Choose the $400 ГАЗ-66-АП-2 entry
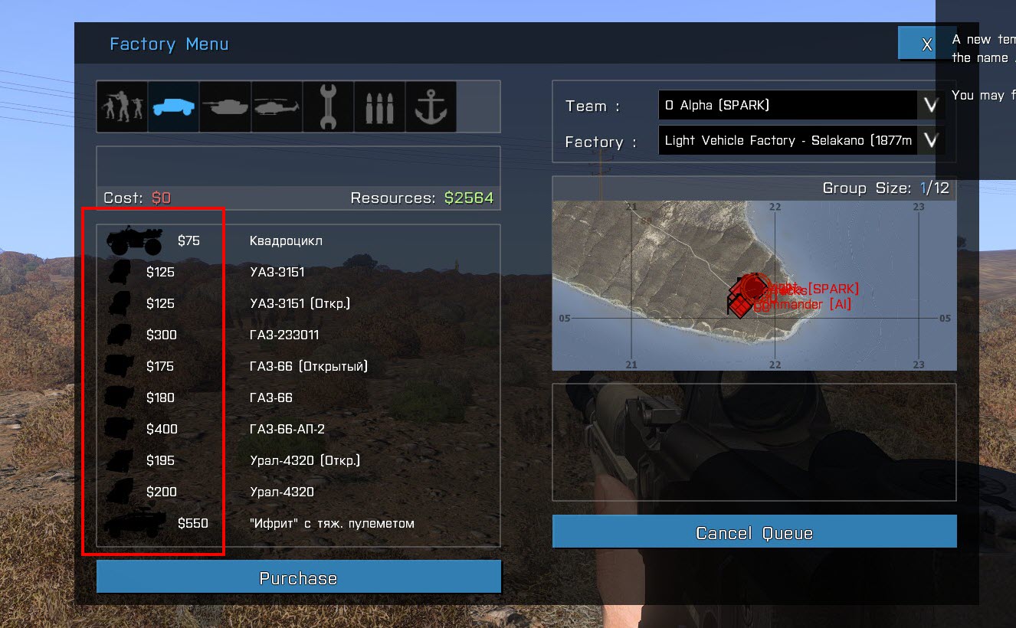Viewport: 1016px width, 628px height. (287, 429)
